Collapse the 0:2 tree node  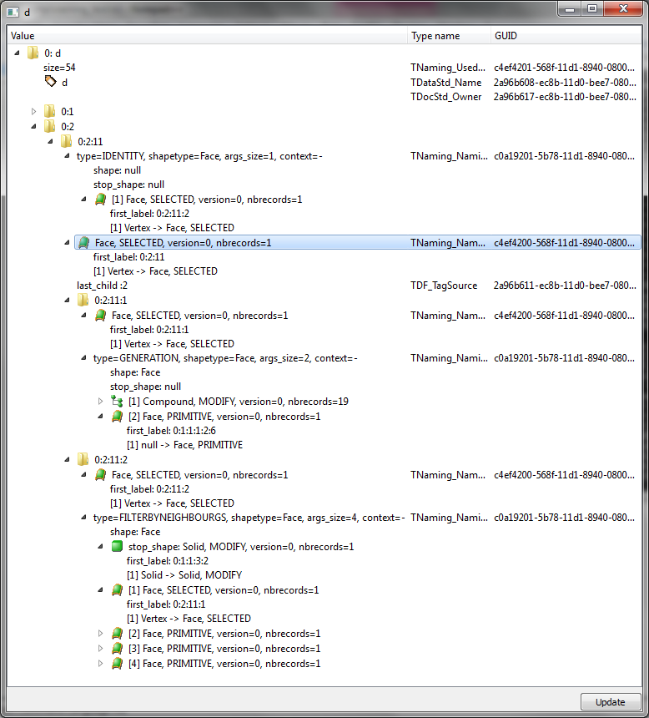[x=34, y=126]
